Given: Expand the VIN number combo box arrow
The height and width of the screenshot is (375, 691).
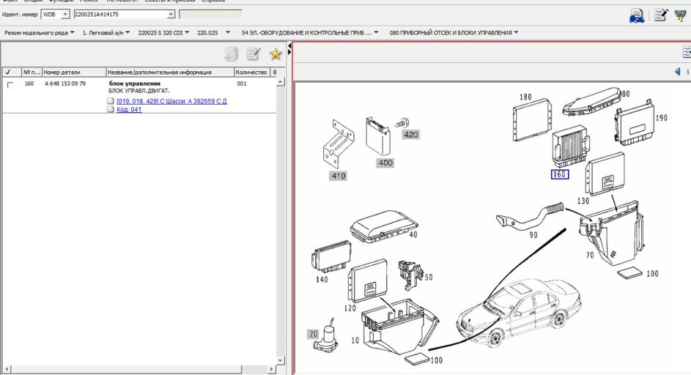Looking at the screenshot, I should (171, 14).
